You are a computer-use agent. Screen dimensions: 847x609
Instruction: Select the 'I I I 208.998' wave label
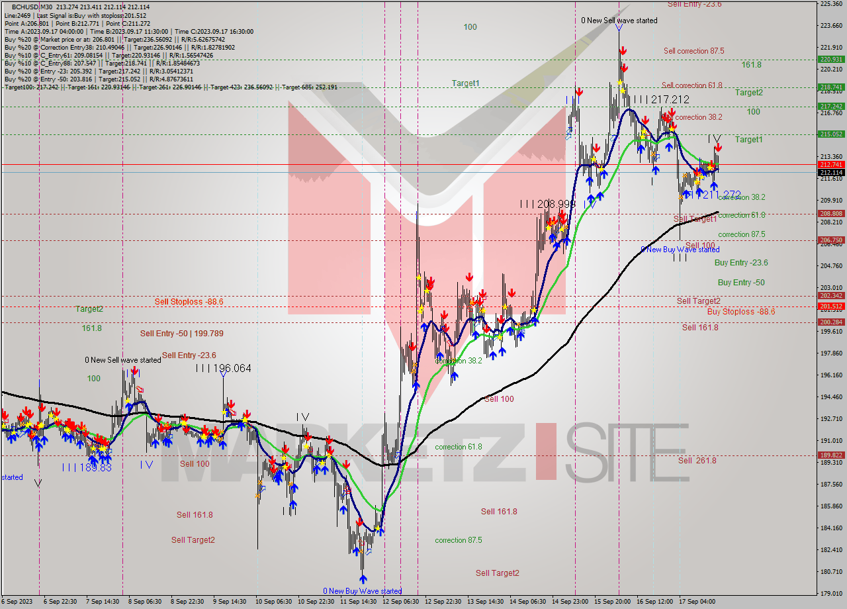pyautogui.click(x=547, y=205)
